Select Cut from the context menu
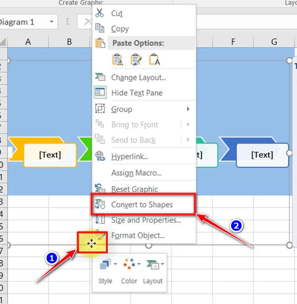Viewport: 297px width, 304px height. (x=144, y=13)
